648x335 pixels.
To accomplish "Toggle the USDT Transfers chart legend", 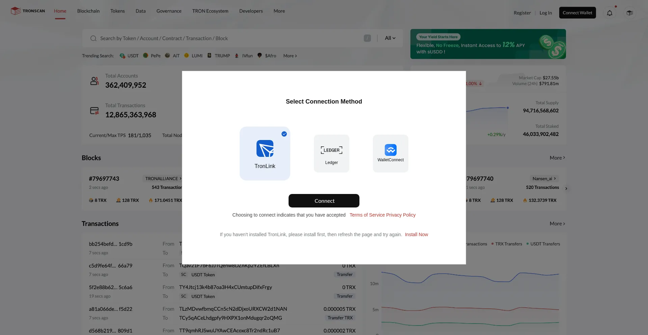I will 543,244.
